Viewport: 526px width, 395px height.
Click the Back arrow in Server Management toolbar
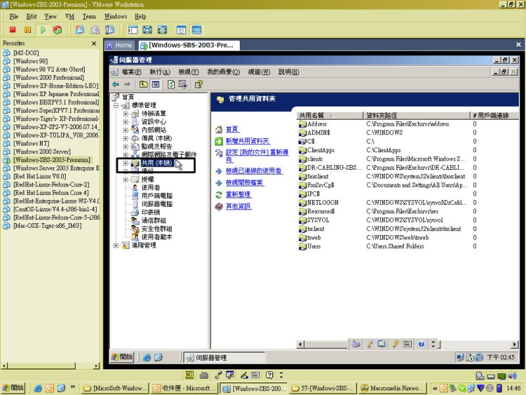point(116,84)
